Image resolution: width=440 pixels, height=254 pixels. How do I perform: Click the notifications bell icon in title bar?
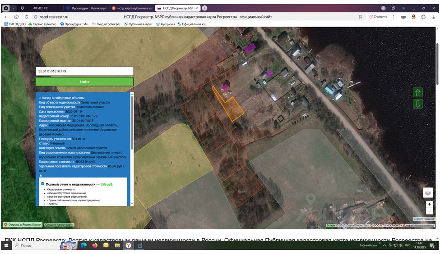pyautogui.click(x=394, y=8)
